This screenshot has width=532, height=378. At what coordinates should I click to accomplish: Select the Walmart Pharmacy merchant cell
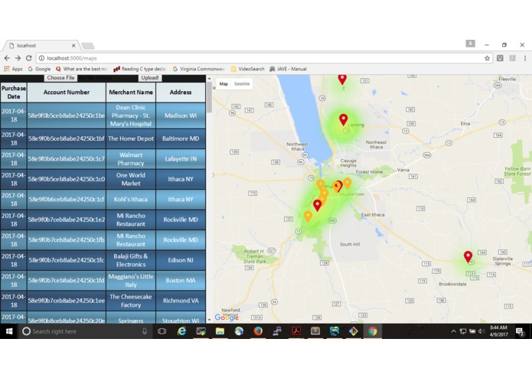[131, 159]
